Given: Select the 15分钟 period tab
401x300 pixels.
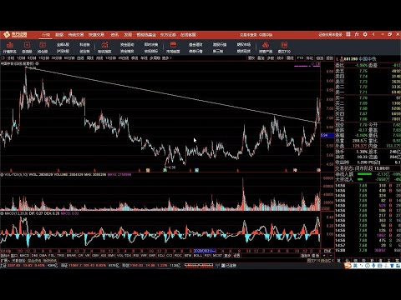Looking at the screenshot, I should (x=44, y=58).
